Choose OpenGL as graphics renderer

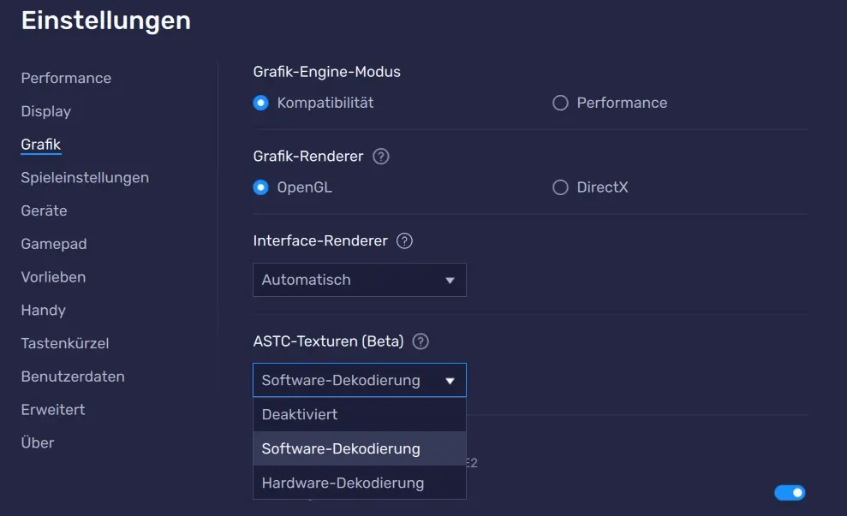(261, 187)
